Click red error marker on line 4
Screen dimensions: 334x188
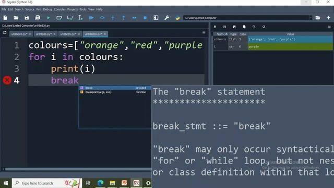[7, 80]
